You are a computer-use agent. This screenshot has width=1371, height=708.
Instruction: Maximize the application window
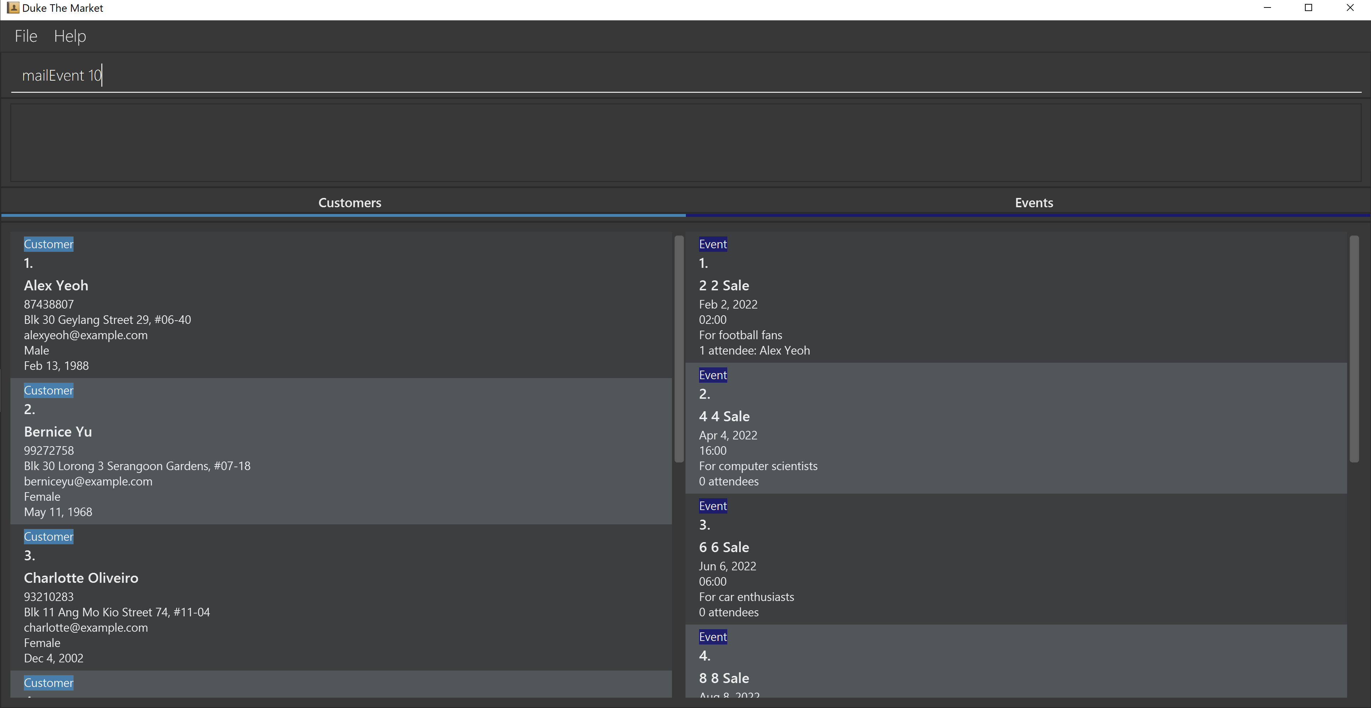pos(1308,7)
